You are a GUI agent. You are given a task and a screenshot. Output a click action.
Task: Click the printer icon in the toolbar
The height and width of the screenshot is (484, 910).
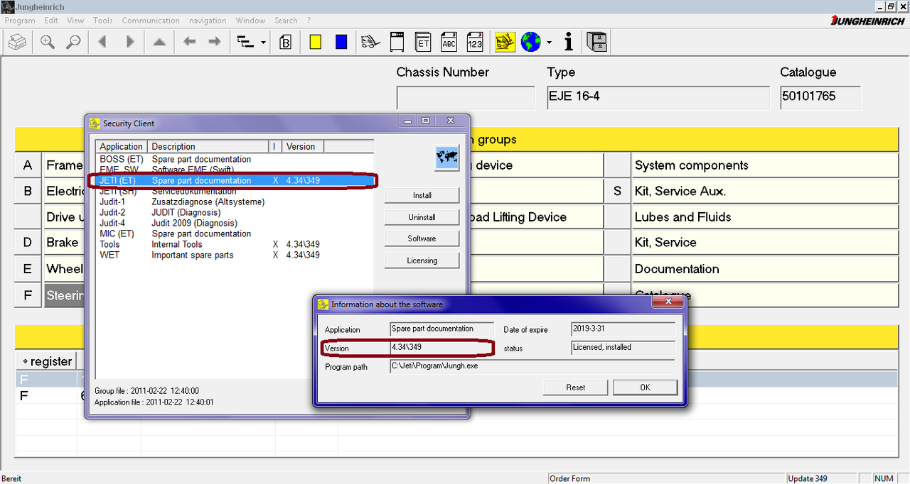click(17, 43)
